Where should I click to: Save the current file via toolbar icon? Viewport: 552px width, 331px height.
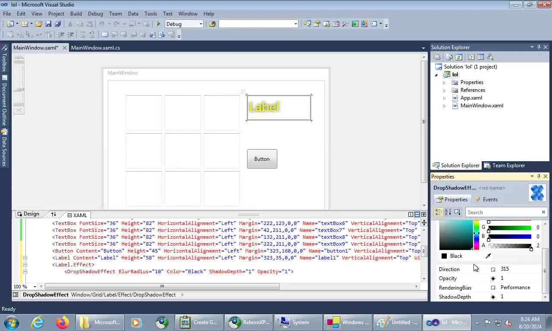[48, 24]
